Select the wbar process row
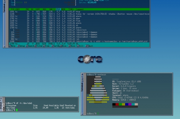The height and width of the screenshot is (119, 180). pyautogui.click(x=79, y=18)
